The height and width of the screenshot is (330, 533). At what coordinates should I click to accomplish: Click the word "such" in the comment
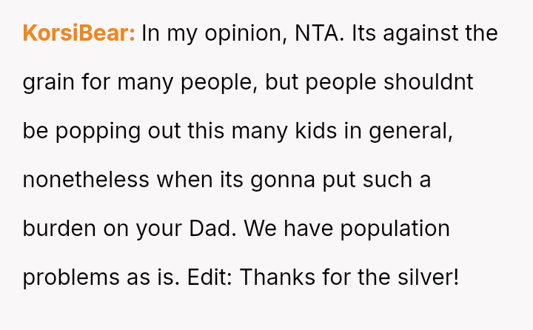(386, 180)
